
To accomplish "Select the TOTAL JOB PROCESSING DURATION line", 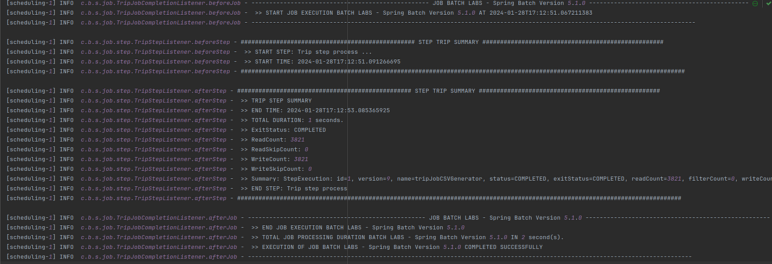I will click(x=285, y=237).
